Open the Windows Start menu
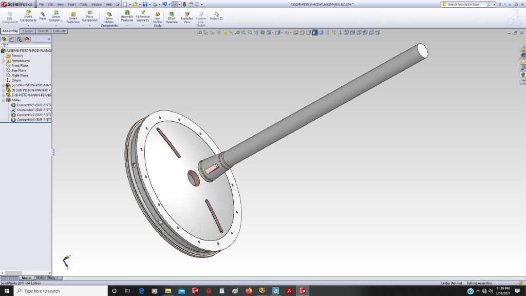526x296 pixels. pos(7,291)
